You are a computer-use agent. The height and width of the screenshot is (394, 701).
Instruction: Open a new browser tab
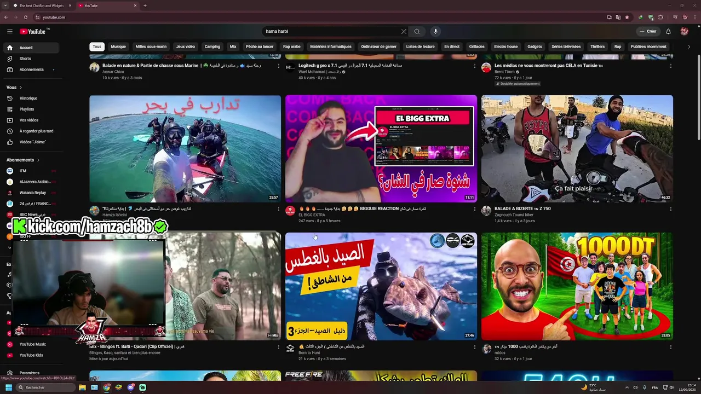[x=145, y=5]
